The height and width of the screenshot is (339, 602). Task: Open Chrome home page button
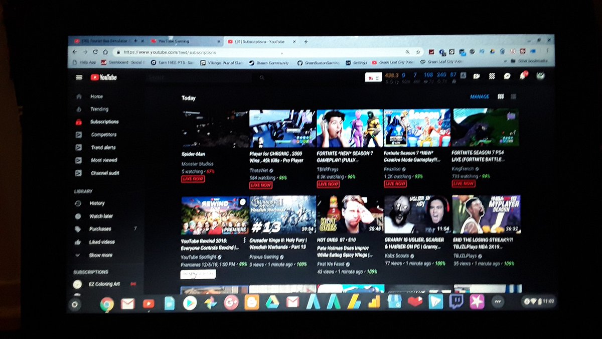pos(105,52)
